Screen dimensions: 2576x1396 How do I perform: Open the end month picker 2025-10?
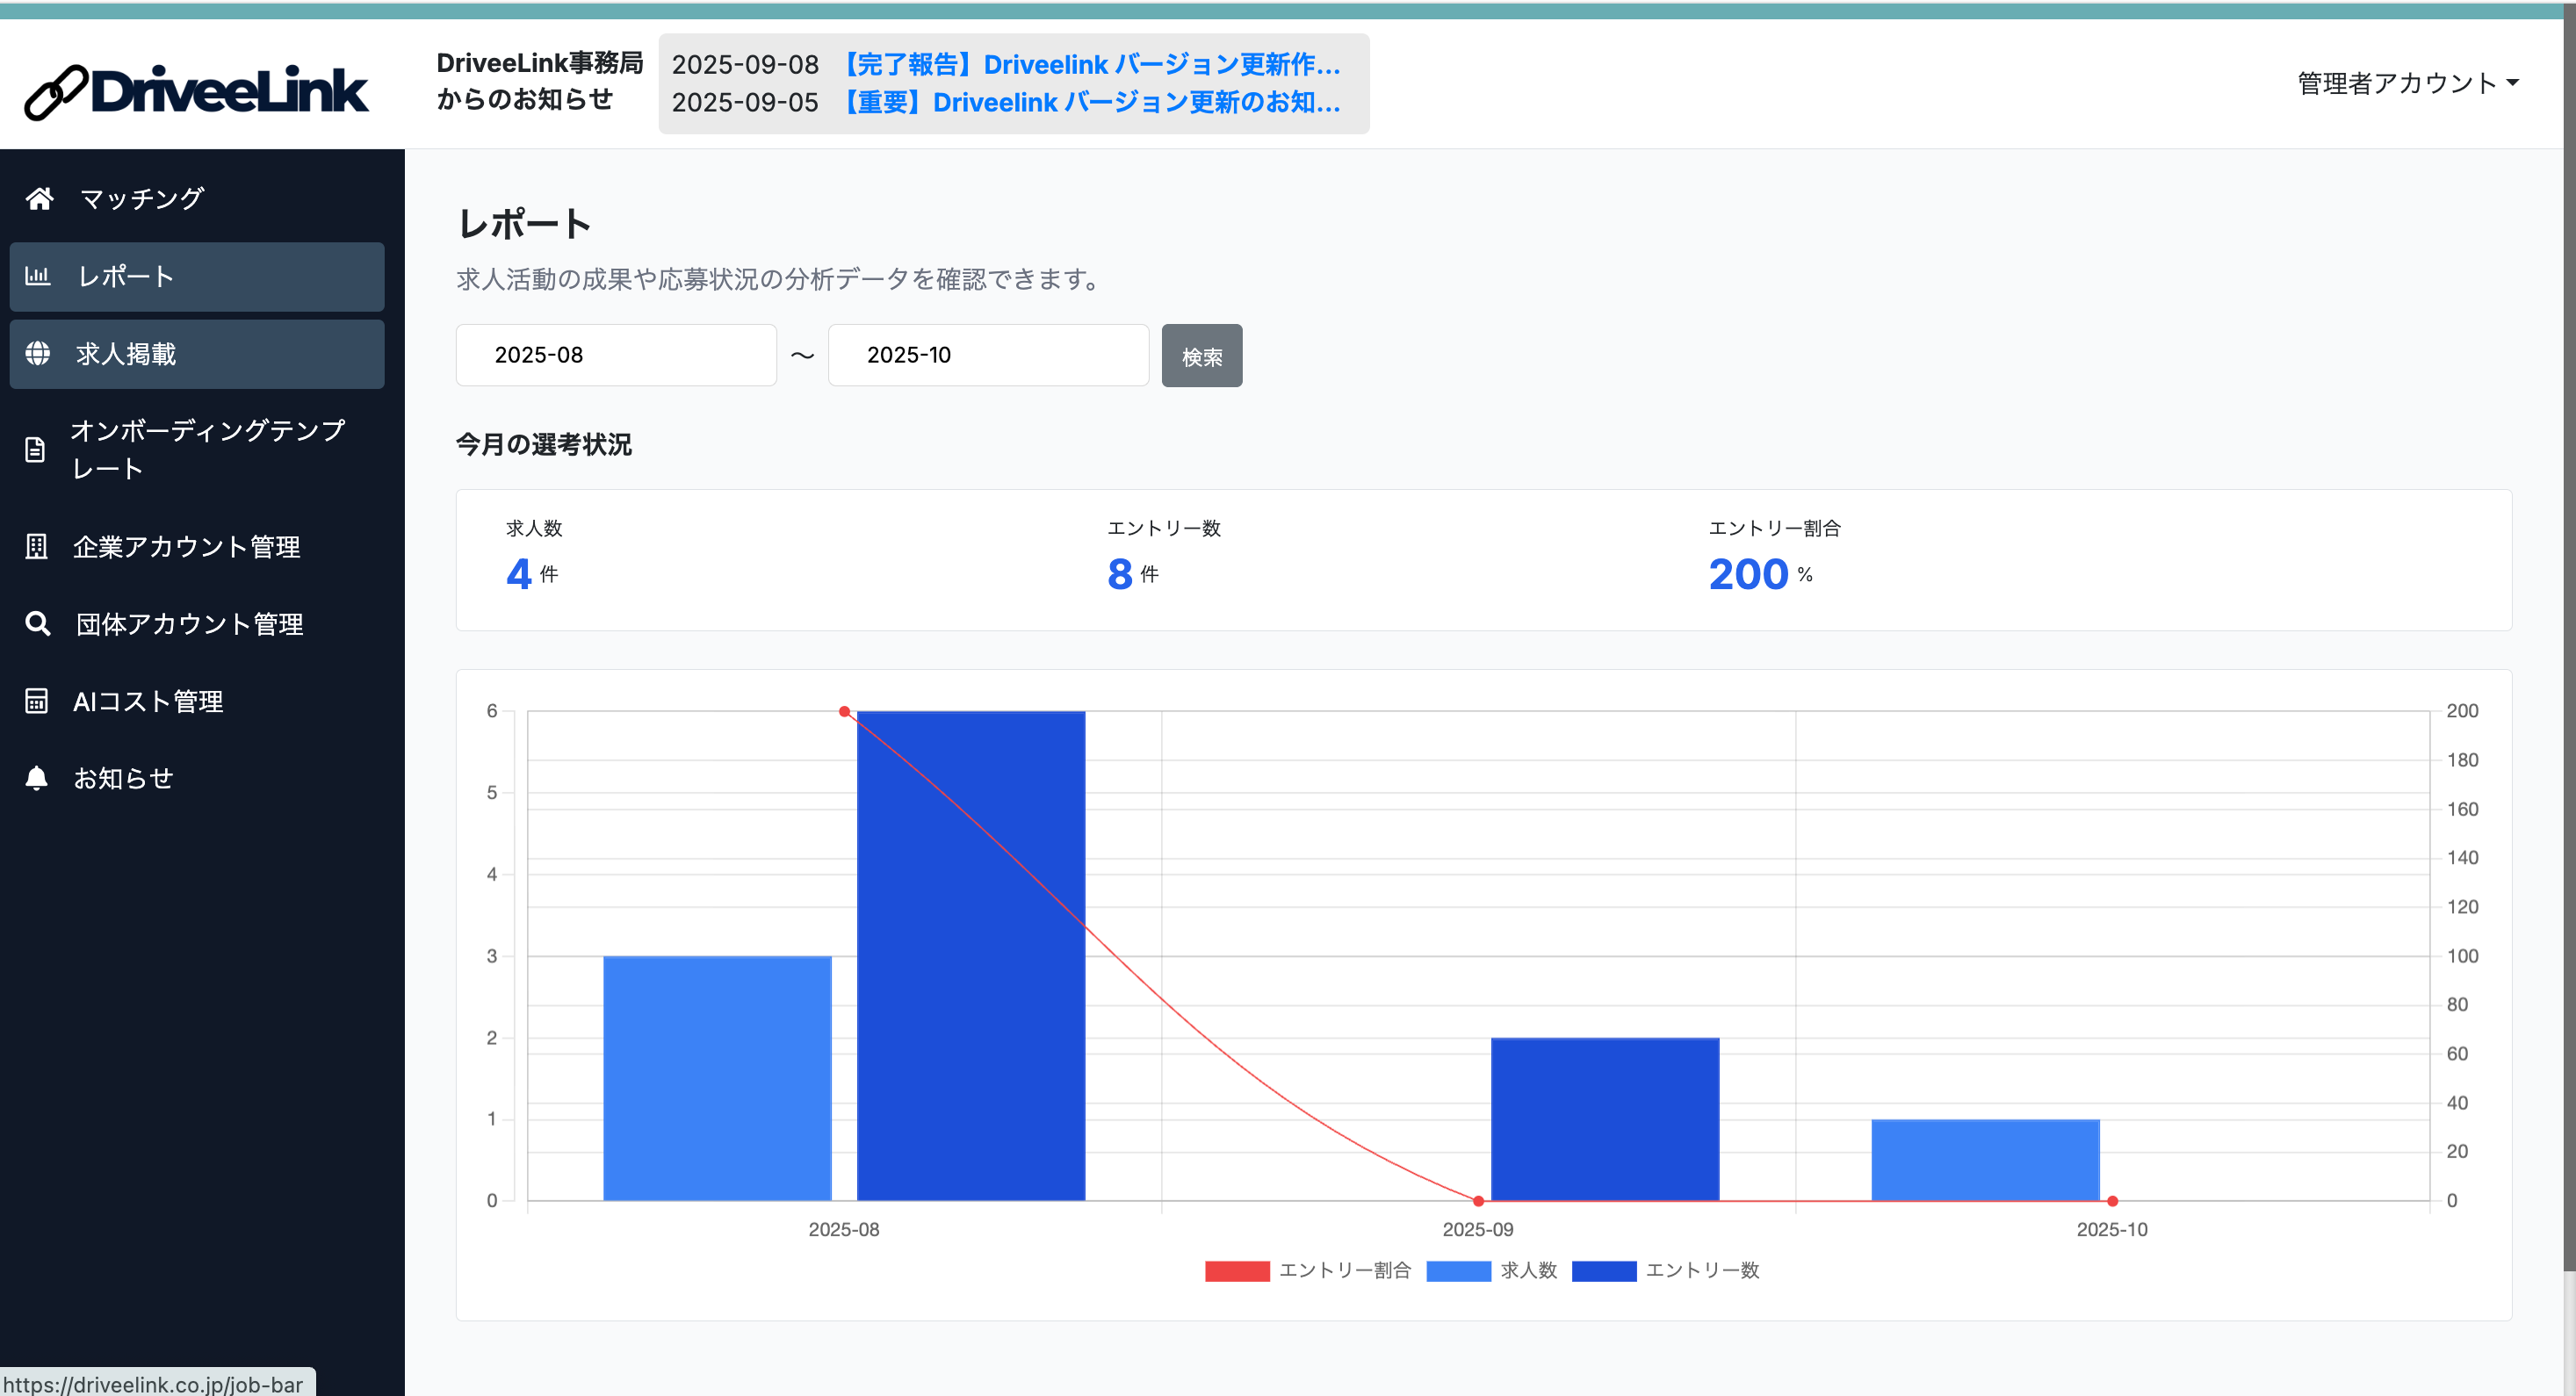987,355
